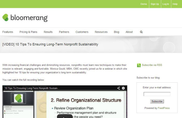Visit the Blog
This screenshot has height=118, width=182.
pyautogui.click(x=116, y=32)
